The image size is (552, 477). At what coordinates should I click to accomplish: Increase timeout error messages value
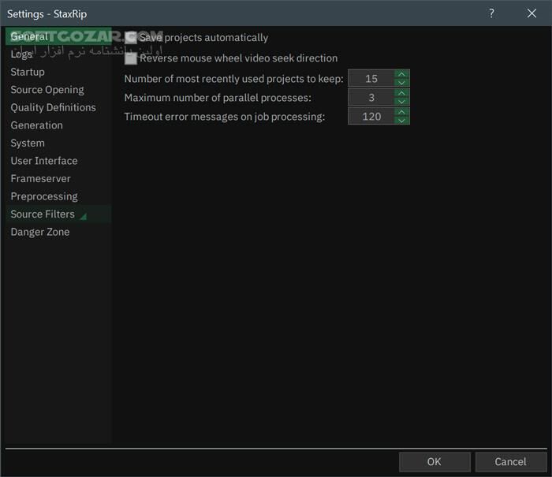(402, 112)
